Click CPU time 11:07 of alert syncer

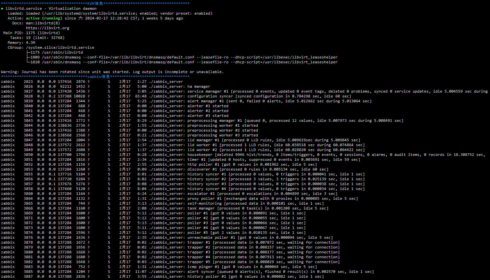tap(141, 272)
